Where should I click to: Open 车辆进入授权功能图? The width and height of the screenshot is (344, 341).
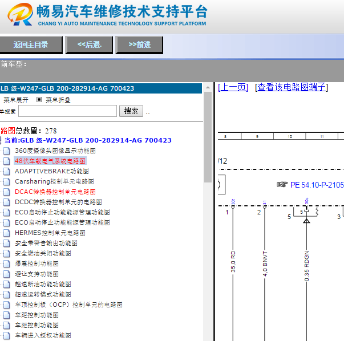click(x=43, y=335)
